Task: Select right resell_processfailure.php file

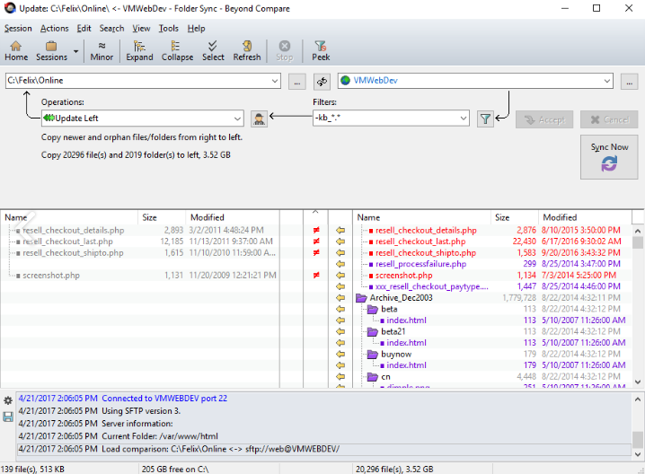Action: [420, 264]
